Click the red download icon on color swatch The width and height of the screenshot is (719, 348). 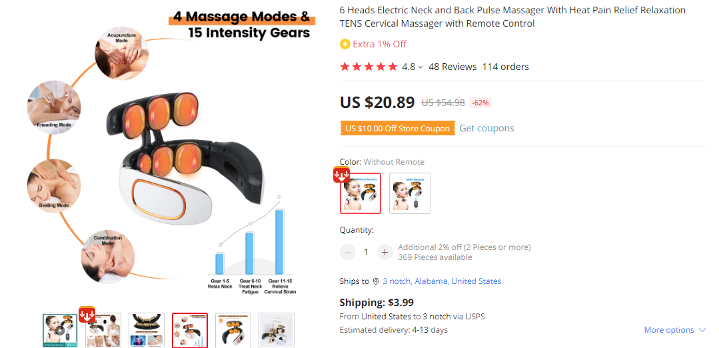[341, 175]
